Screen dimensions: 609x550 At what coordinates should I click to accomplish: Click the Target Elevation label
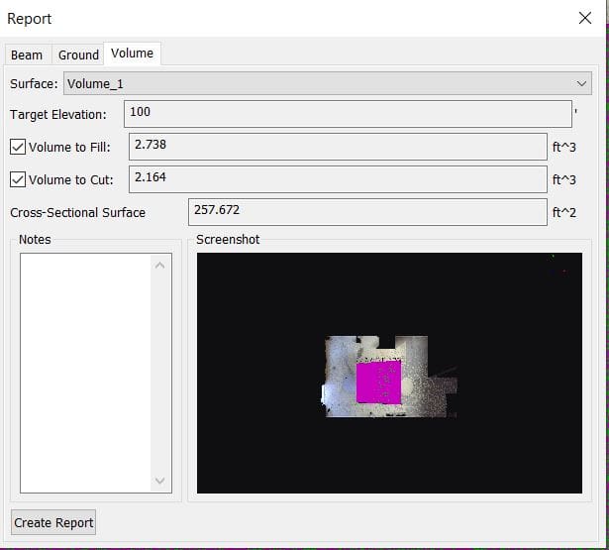coord(58,115)
